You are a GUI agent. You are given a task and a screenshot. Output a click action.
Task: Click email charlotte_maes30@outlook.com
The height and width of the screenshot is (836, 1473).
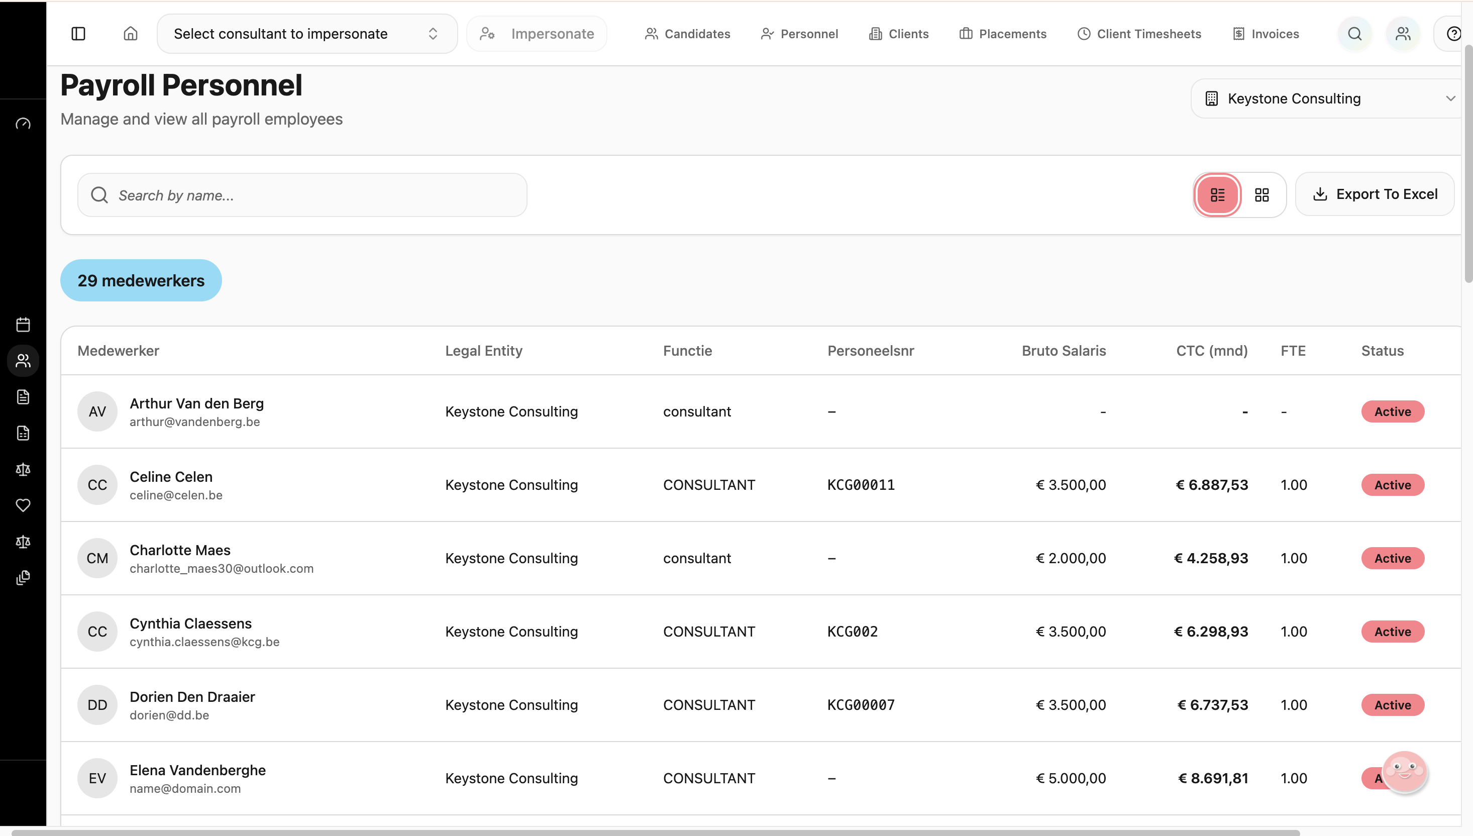coord(222,568)
